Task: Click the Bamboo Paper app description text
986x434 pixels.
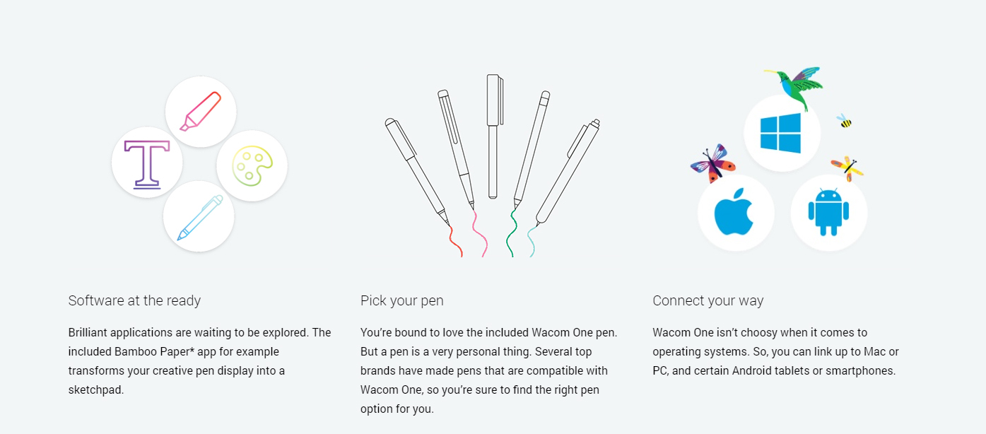Action: coord(200,361)
